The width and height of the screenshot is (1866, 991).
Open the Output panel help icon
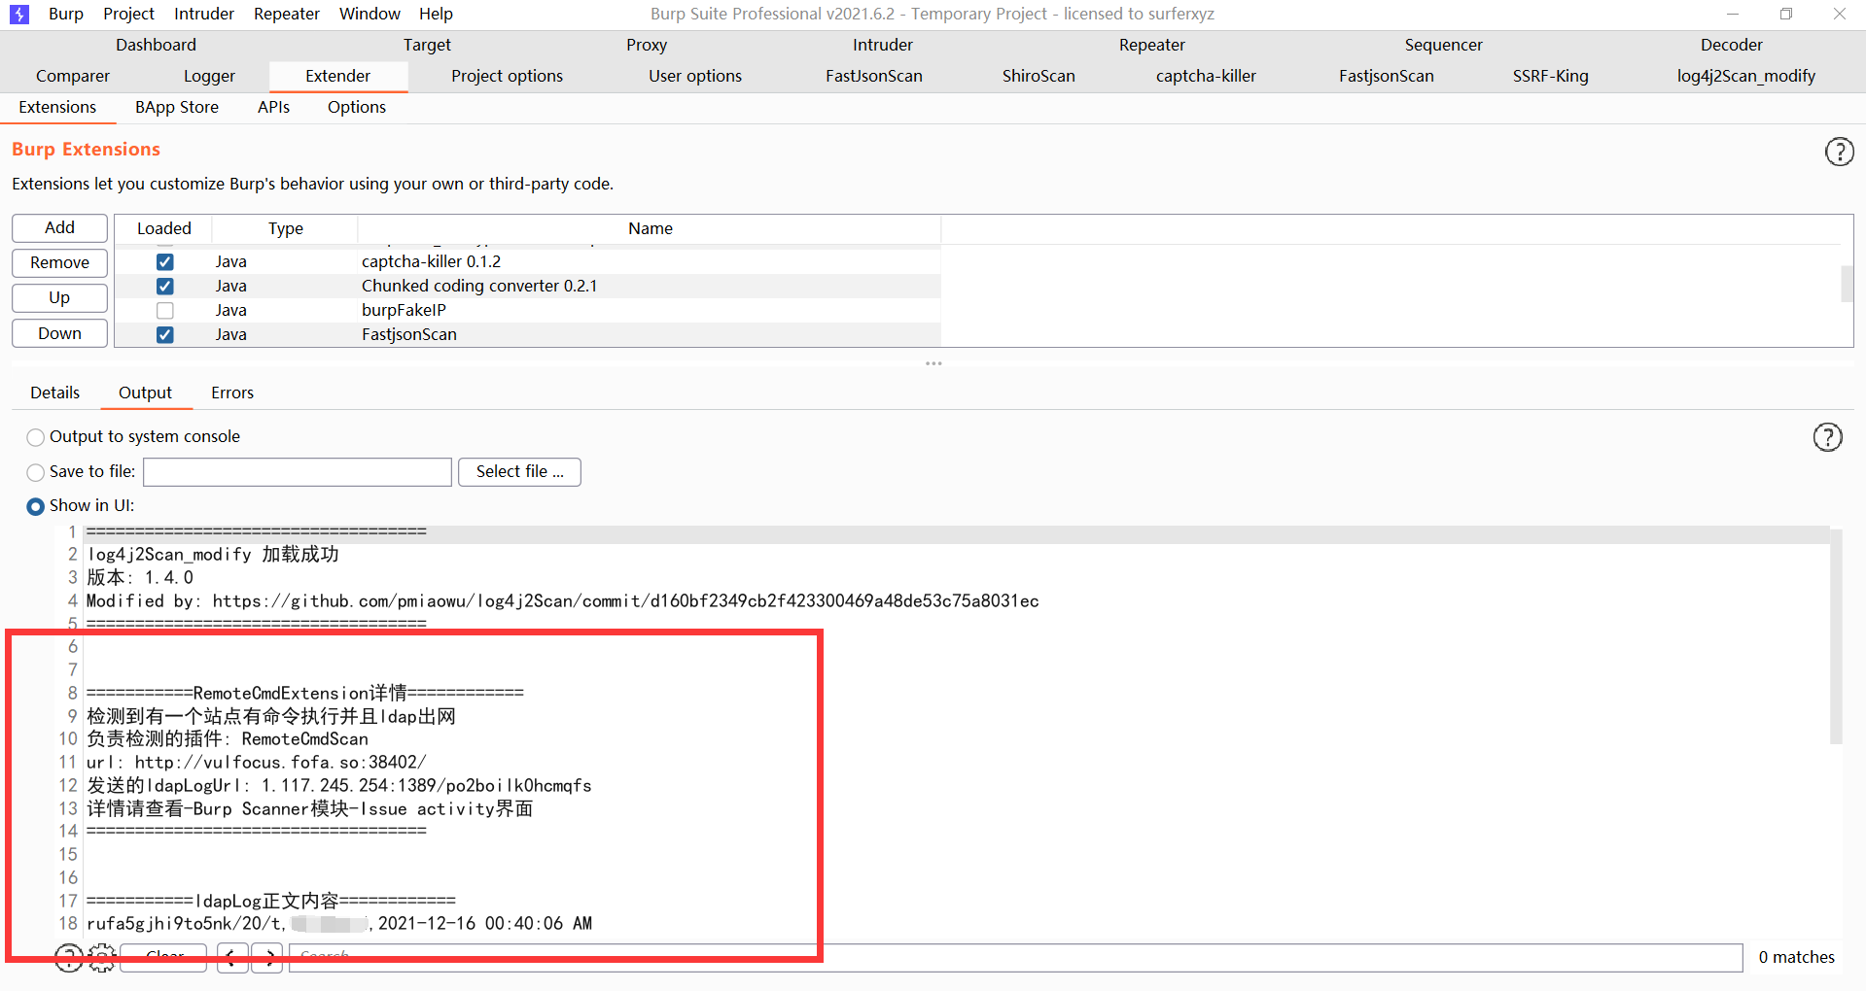[1827, 437]
